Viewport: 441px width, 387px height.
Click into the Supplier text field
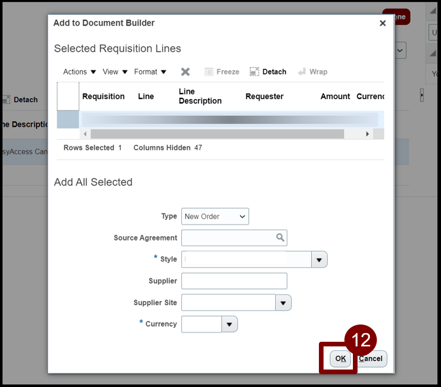point(234,281)
